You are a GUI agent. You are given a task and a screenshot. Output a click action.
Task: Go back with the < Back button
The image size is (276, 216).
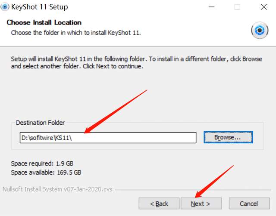coord(159,204)
